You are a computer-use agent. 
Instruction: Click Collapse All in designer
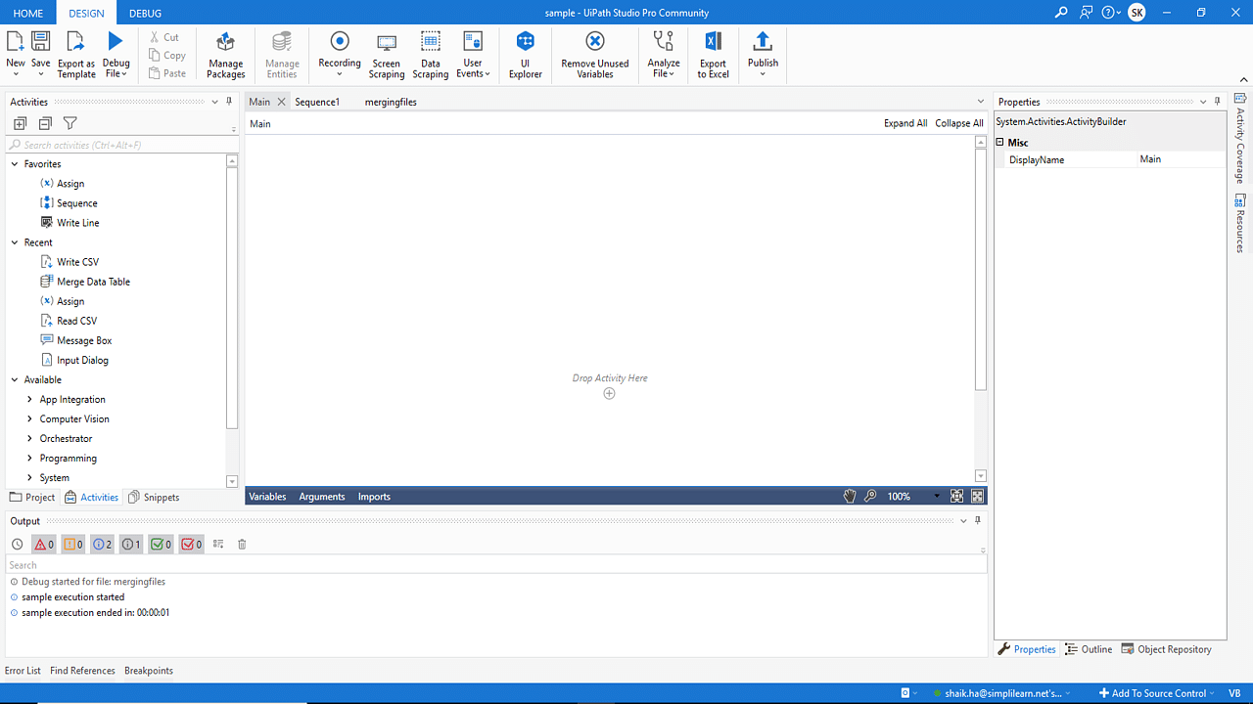(x=959, y=123)
